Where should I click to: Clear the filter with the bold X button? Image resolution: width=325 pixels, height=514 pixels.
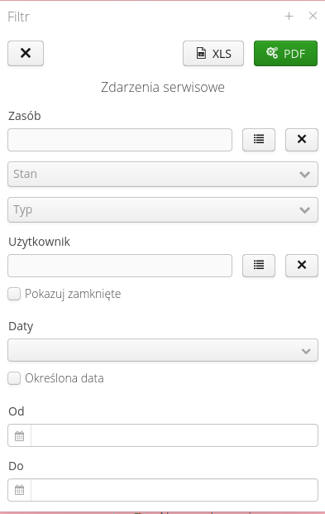[x=26, y=53]
